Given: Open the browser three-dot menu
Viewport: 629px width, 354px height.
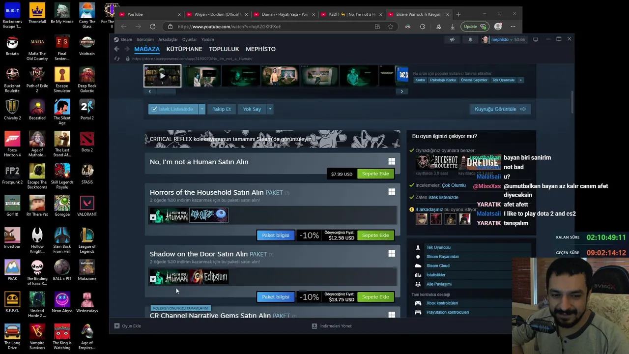Looking at the screenshot, I should click(513, 27).
